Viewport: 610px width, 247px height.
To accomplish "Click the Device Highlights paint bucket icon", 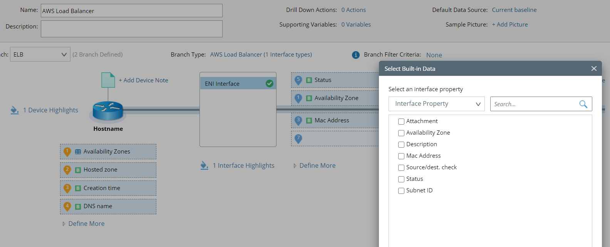I will pyautogui.click(x=15, y=110).
